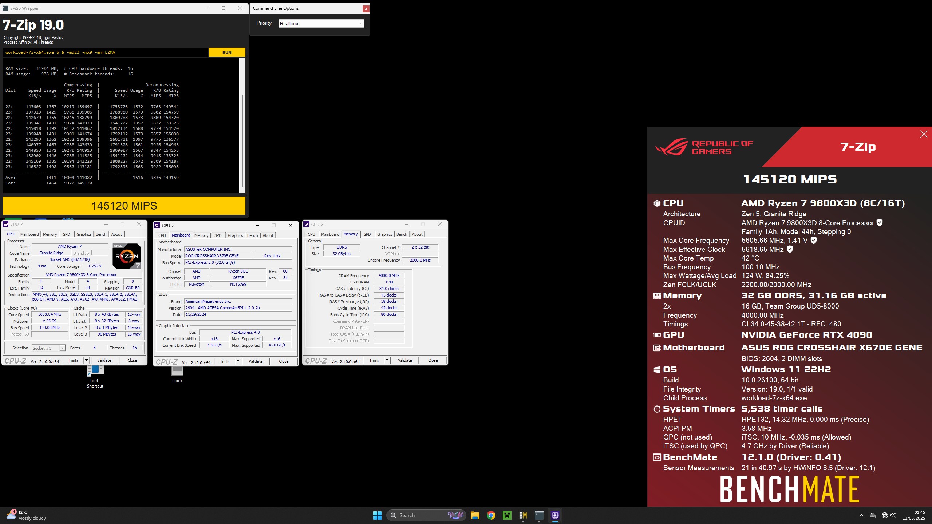This screenshot has width=932, height=524.
Task: Show hidden system tray icons
Action: 861,515
